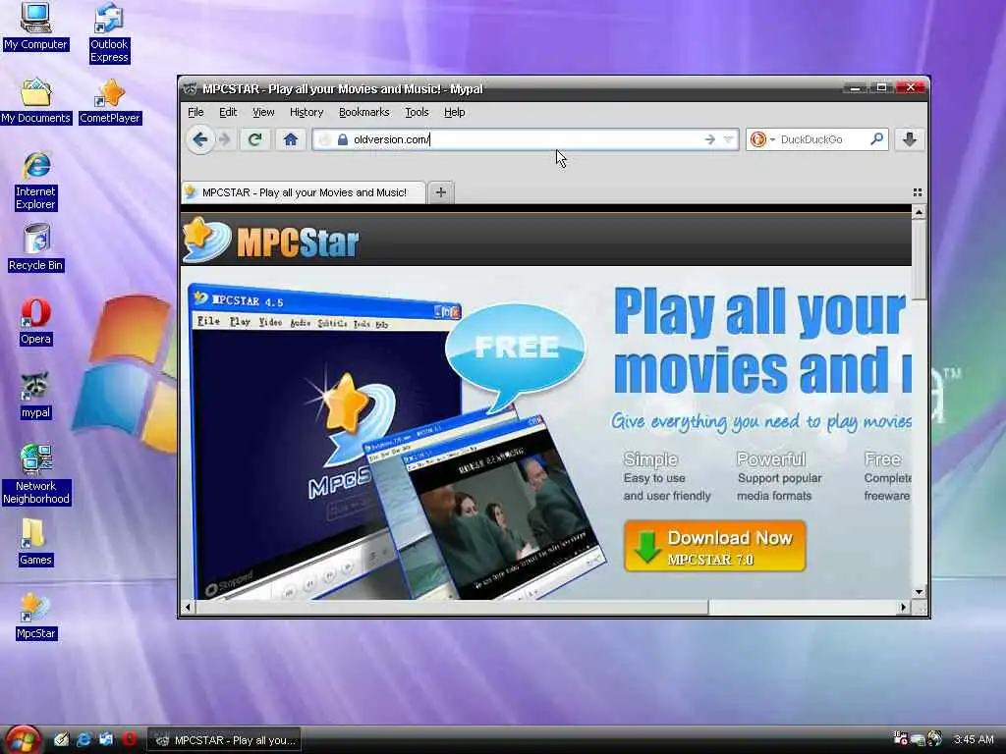This screenshot has height=754, width=1006.
Task: Select the mypal raccoon desktop icon
Action: coord(35,395)
